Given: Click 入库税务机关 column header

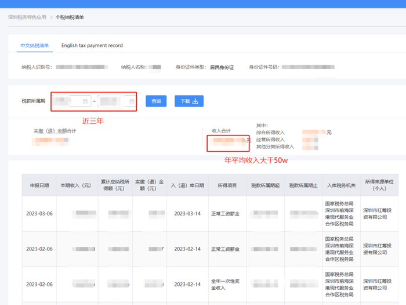Looking at the screenshot, I should click(x=341, y=185).
